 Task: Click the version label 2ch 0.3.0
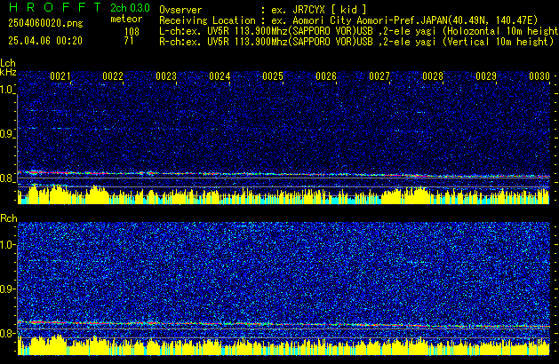point(130,8)
